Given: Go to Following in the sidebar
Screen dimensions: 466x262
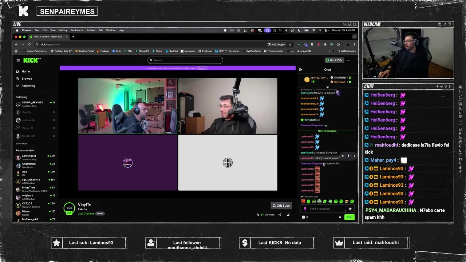Looking at the screenshot, I should click(28, 86).
